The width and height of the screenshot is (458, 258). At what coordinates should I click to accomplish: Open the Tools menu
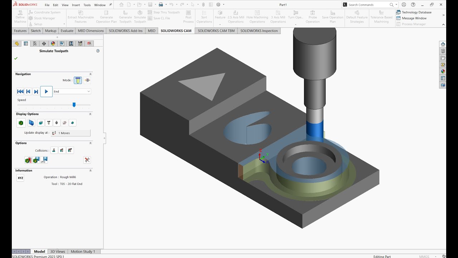[87, 5]
